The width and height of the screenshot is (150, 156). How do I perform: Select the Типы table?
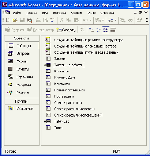(x=58, y=128)
